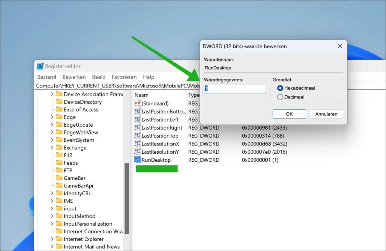Click the LastPositionLeft value icon
Viewport: 386px width, 251px height.
click(x=137, y=119)
